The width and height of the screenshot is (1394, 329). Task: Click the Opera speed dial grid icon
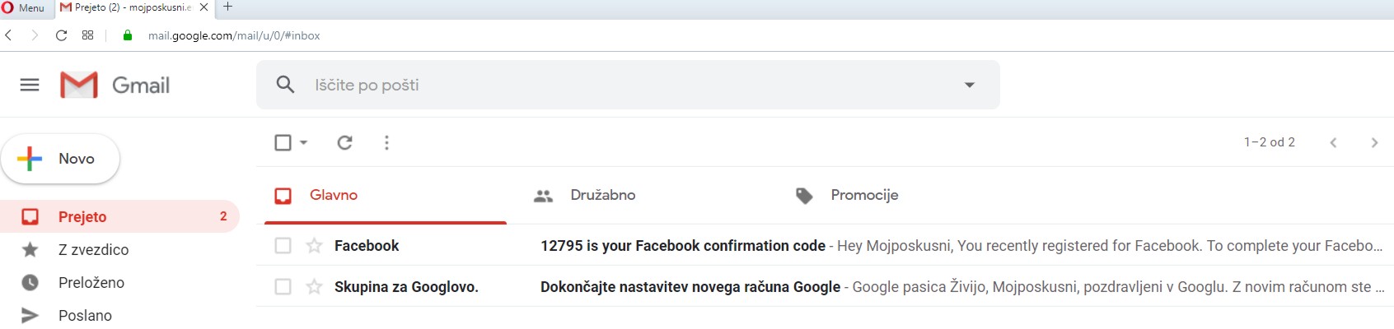click(88, 35)
